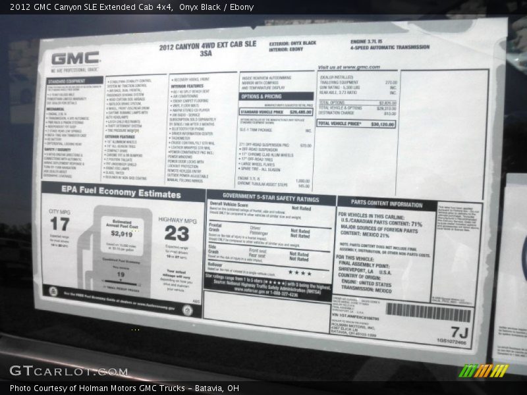527x395 pixels.
Task: Click 'GOVERNMENT 5-STAR SAFETY RATINGS' header
Action: point(271,197)
